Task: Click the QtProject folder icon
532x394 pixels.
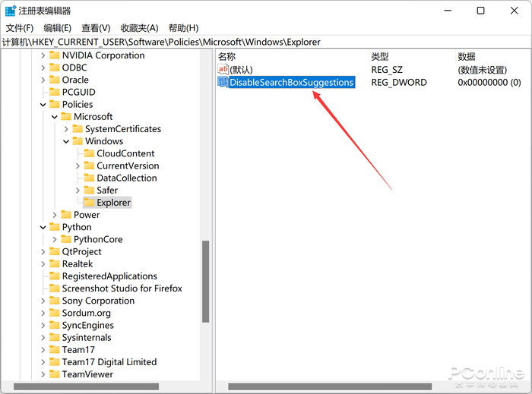Action: click(54, 251)
